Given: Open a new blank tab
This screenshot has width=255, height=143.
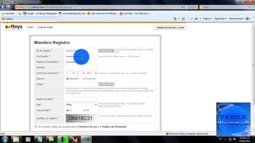Looking at the screenshot, I should click(59, 19).
